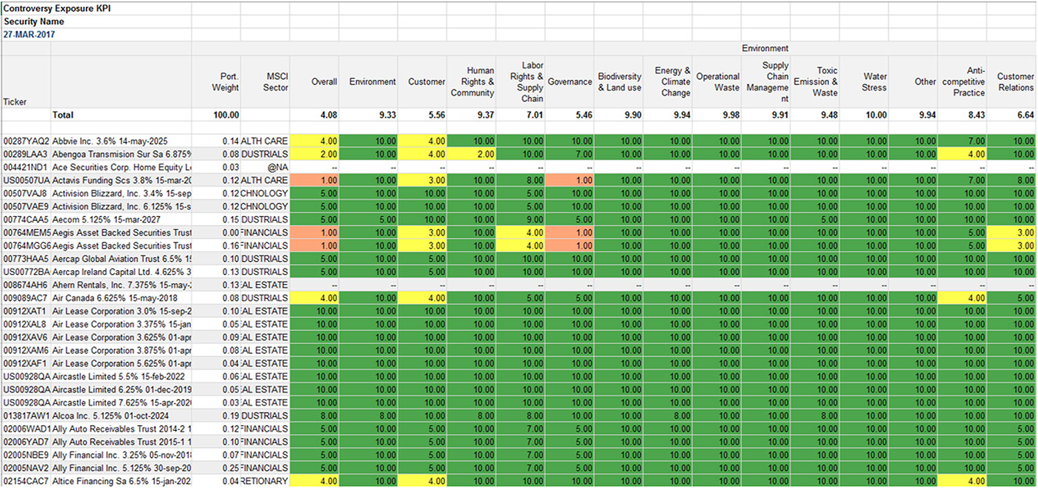This screenshot has width=1038, height=491.
Task: Select the orange Overall 1.00 in Actavis row
Action: (315, 181)
